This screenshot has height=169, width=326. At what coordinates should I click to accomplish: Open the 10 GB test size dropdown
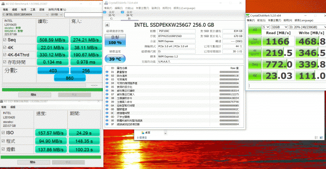pyautogui.click(x=57, y=14)
